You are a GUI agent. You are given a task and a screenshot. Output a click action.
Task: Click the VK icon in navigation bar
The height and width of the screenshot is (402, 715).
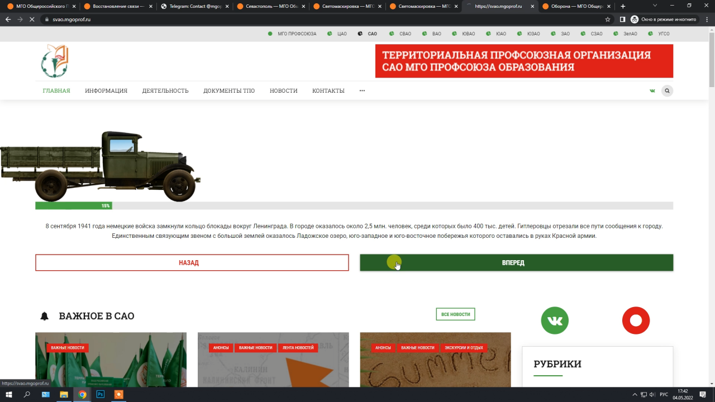click(652, 91)
